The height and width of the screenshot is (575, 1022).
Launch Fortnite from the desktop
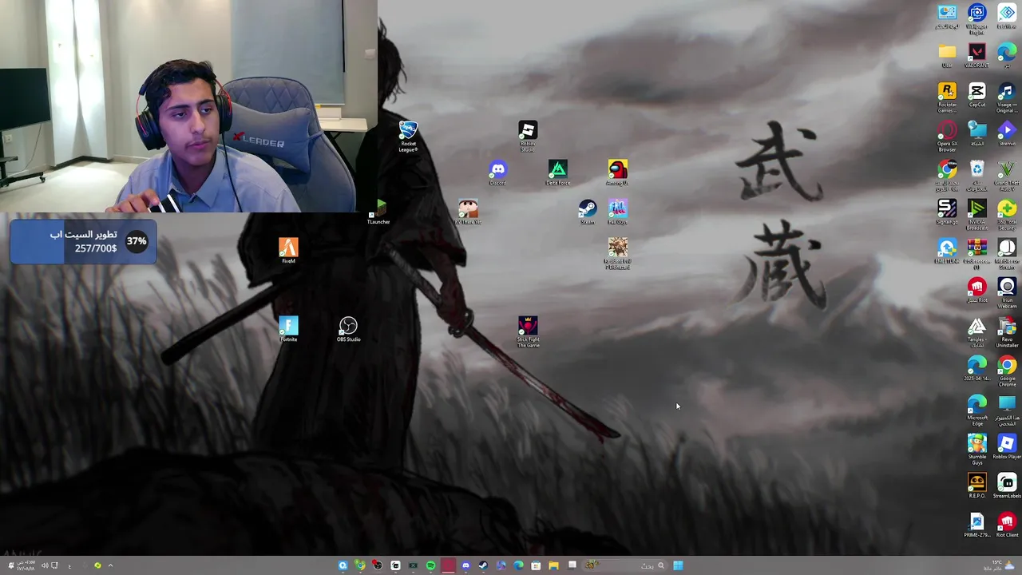point(288,330)
